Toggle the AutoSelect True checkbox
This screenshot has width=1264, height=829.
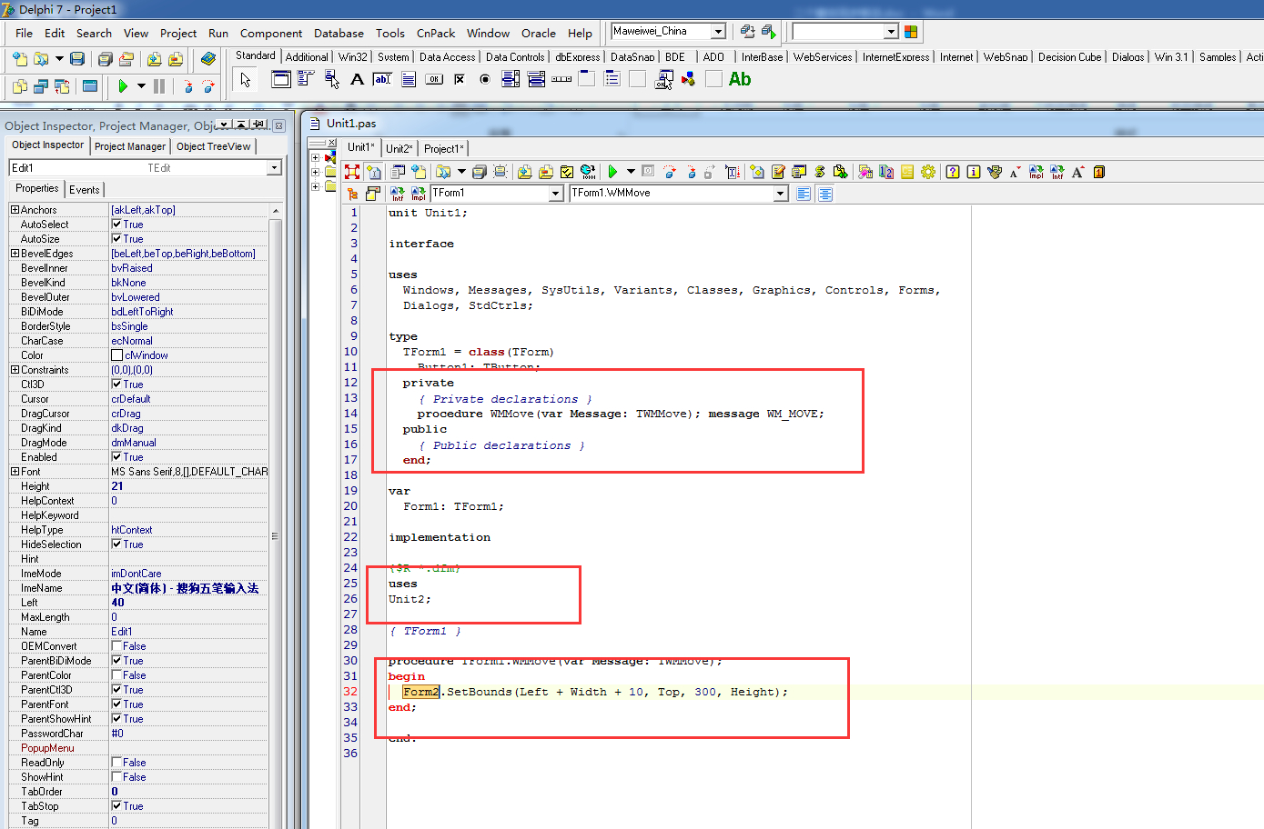116,225
